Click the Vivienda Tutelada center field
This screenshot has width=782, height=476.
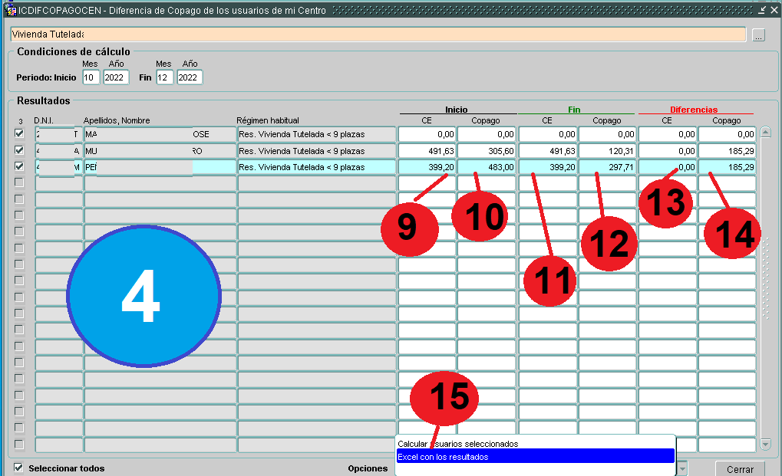[378, 34]
